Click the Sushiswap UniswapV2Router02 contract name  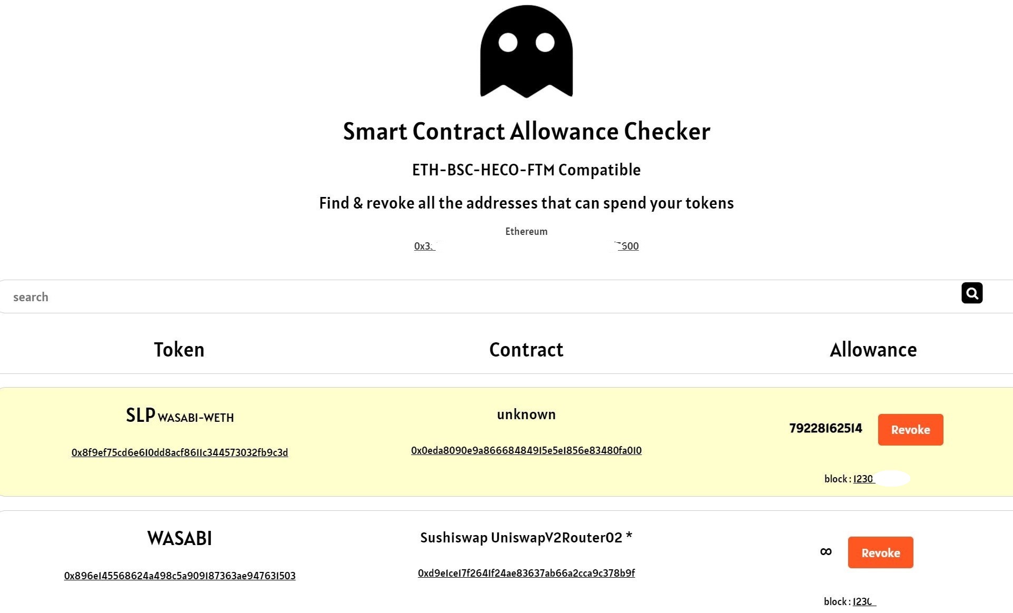click(x=526, y=537)
